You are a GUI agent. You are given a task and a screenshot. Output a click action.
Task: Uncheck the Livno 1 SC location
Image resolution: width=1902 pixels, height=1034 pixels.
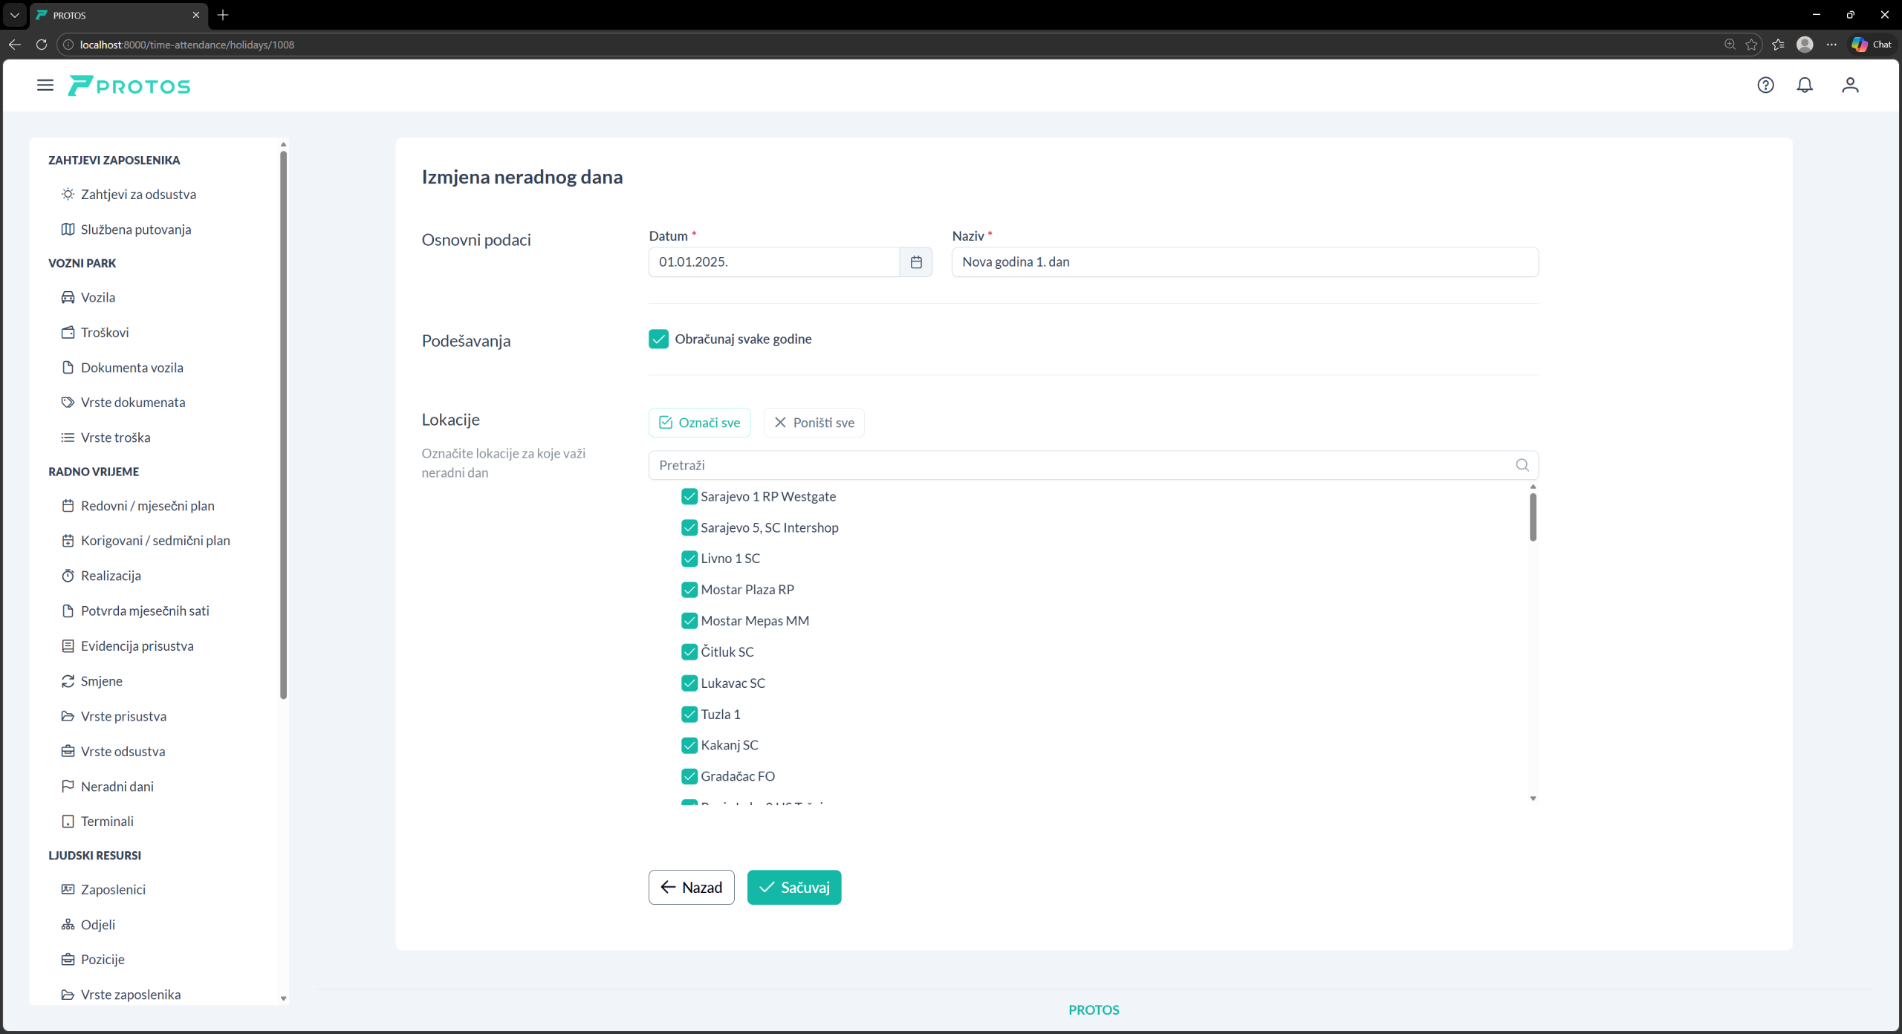coord(689,559)
